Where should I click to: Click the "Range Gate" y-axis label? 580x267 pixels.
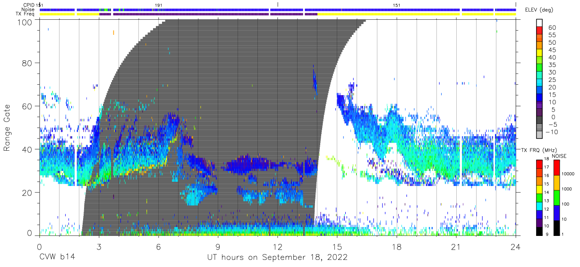coord(7,128)
